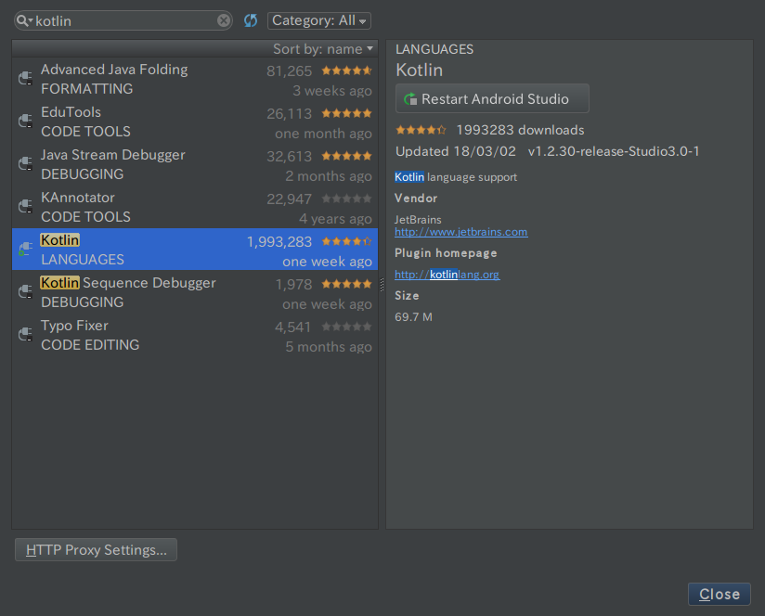Click the Advanced Java Folding plugin icon

(25, 78)
